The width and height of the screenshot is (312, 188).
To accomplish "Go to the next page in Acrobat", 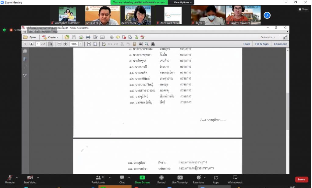I will click(31, 44).
